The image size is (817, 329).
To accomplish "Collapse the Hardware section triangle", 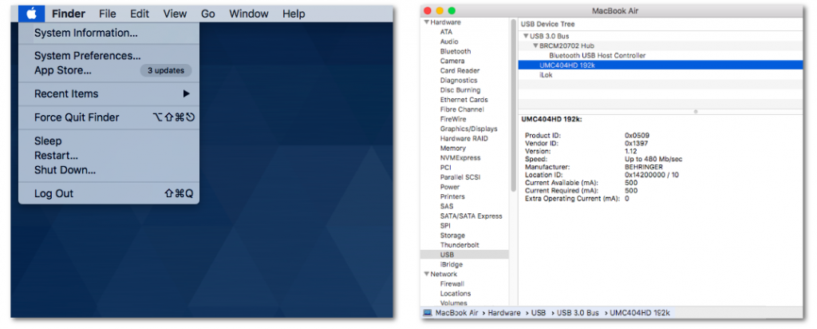I will [427, 22].
